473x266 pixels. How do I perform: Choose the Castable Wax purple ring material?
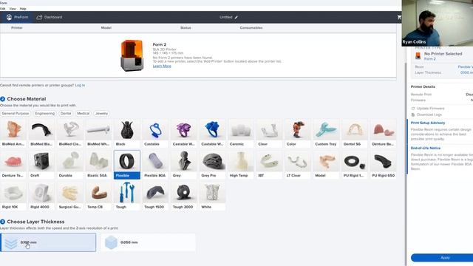184,133
